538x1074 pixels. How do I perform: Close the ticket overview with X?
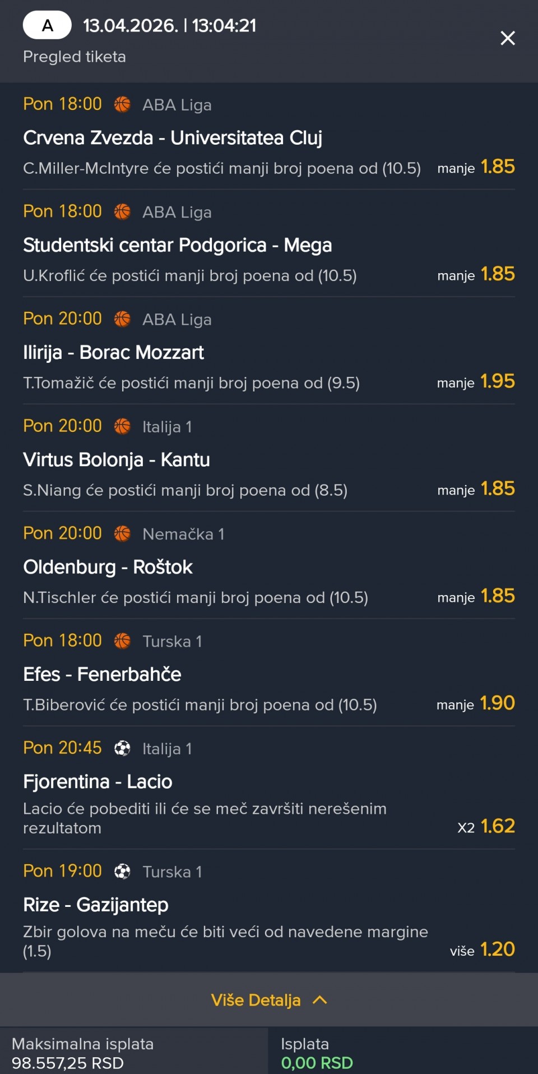pos(507,38)
